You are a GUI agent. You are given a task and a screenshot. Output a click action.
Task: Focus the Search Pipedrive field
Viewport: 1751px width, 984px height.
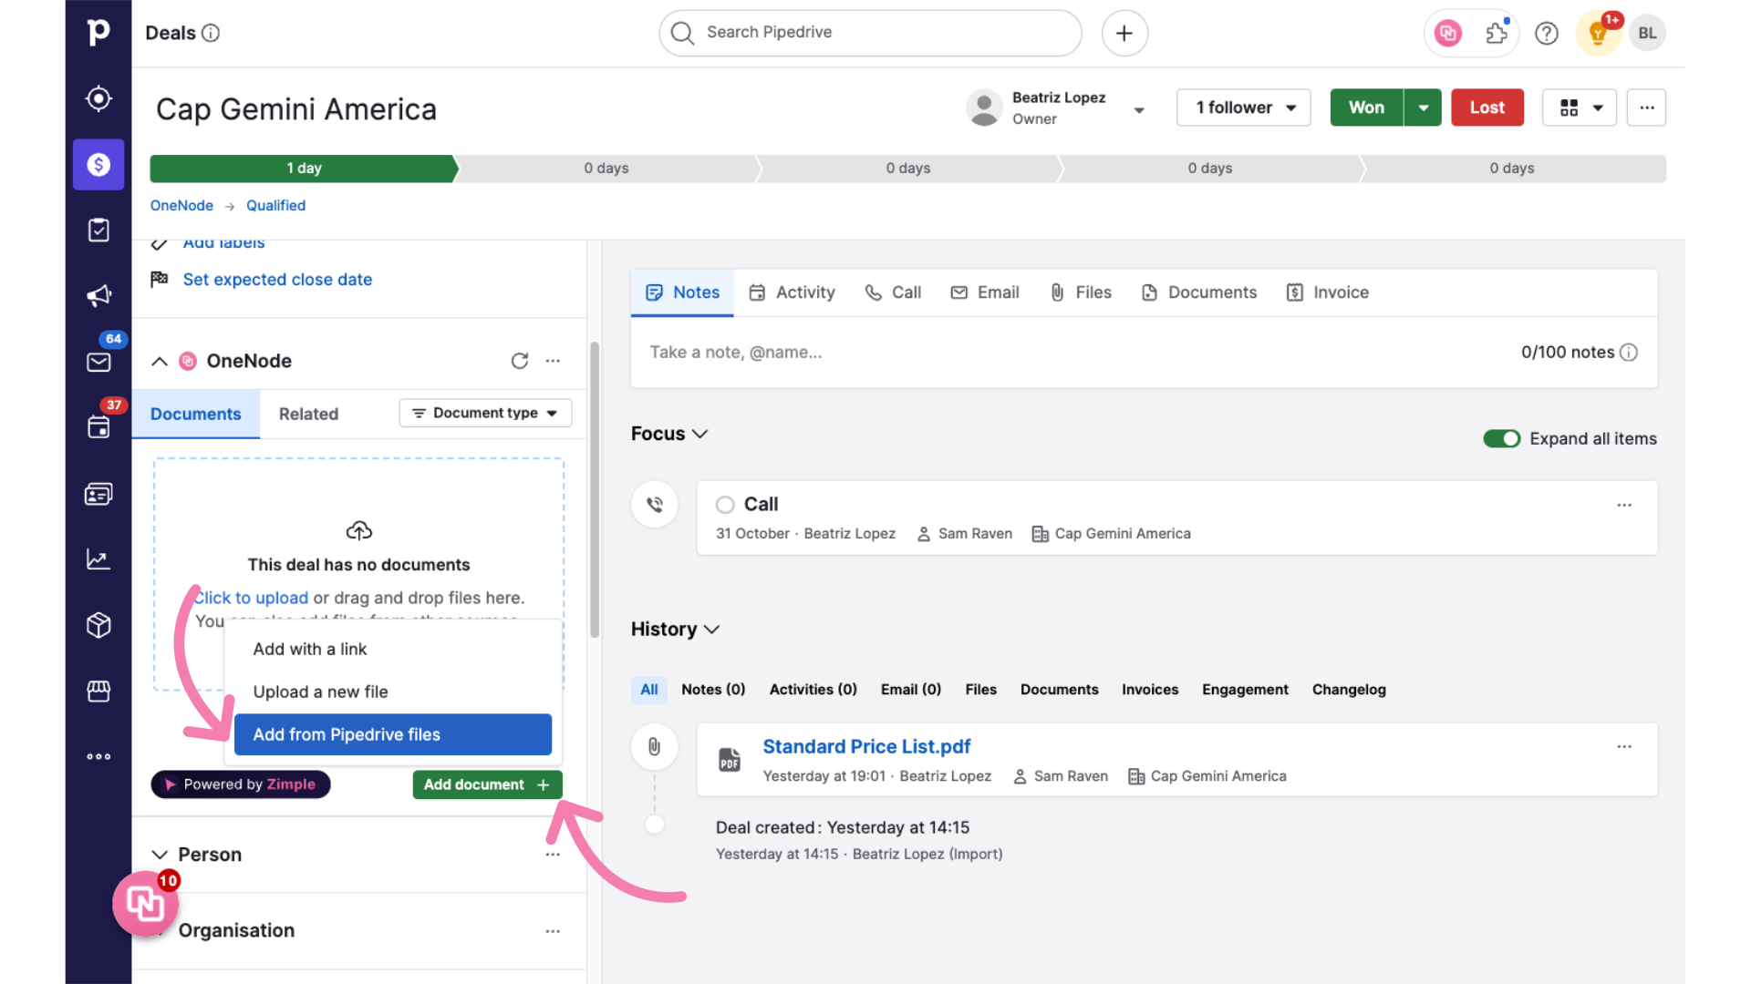pos(870,33)
